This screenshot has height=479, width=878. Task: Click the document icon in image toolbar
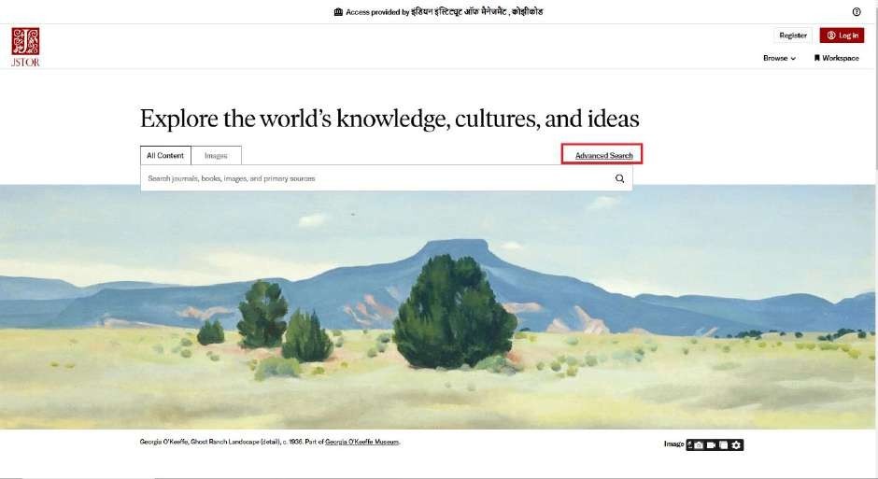point(724,445)
